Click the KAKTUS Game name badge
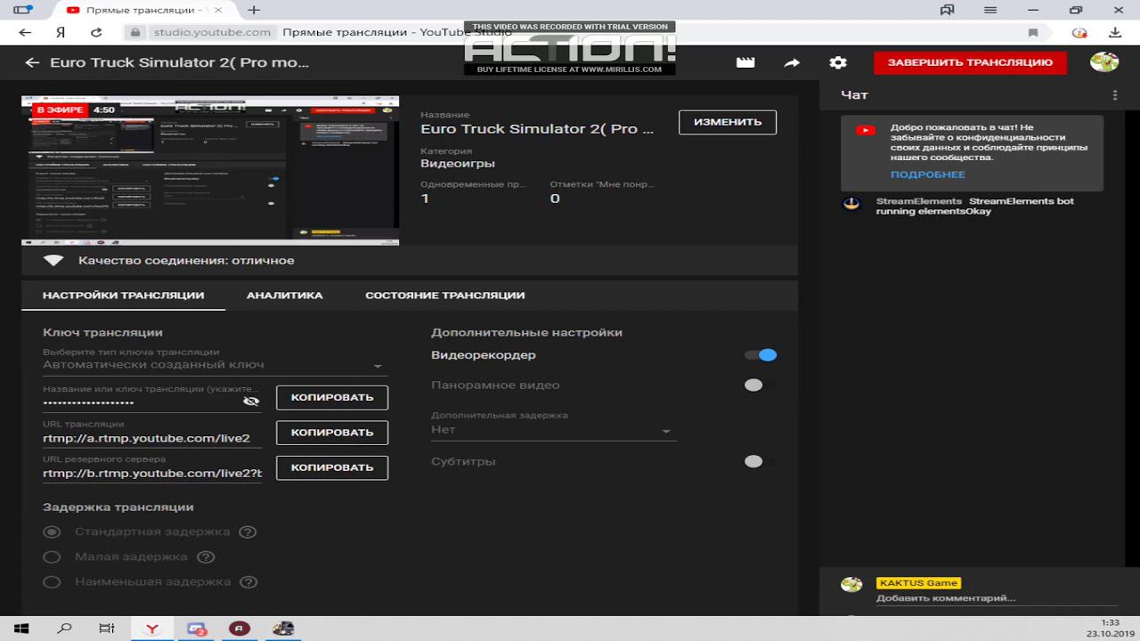 point(918,583)
